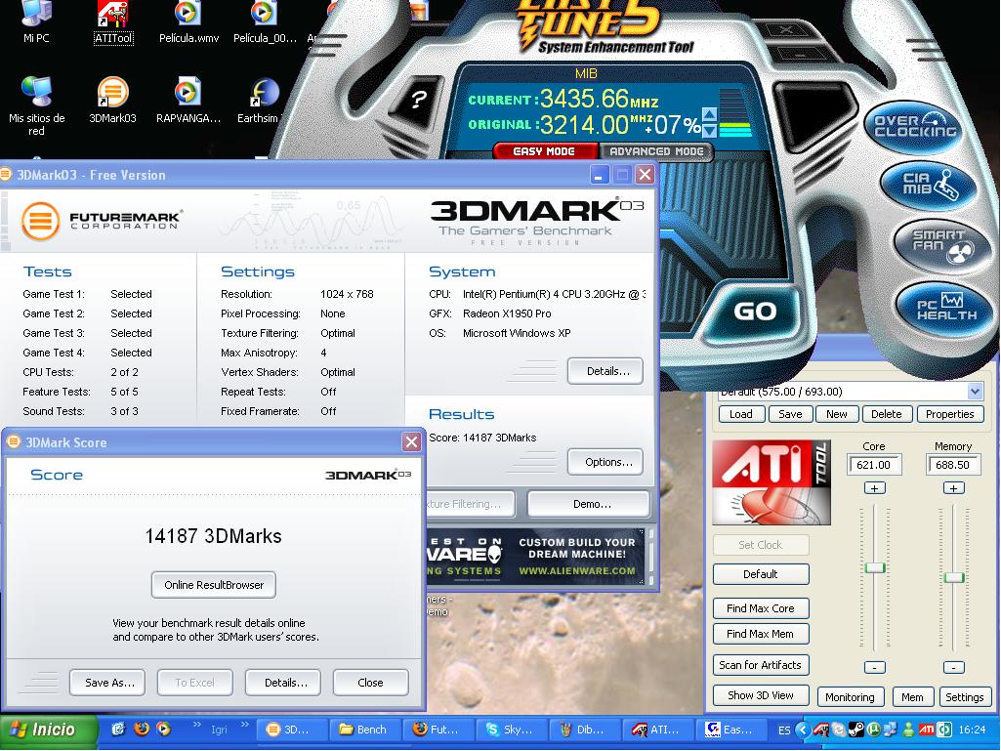Switch to Bench folder in taskbar
This screenshot has width=1001, height=751.
point(362,730)
